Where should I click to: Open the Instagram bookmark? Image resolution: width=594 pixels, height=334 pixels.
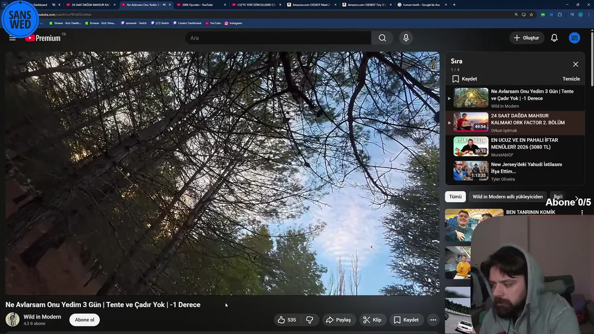click(x=233, y=23)
